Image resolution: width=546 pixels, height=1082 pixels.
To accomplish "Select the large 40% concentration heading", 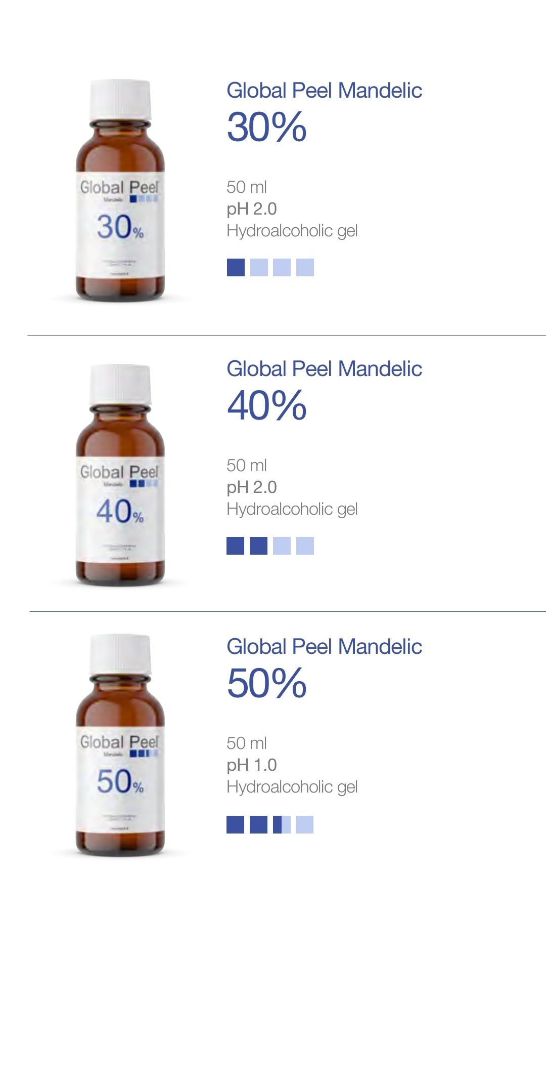I will click(x=266, y=405).
